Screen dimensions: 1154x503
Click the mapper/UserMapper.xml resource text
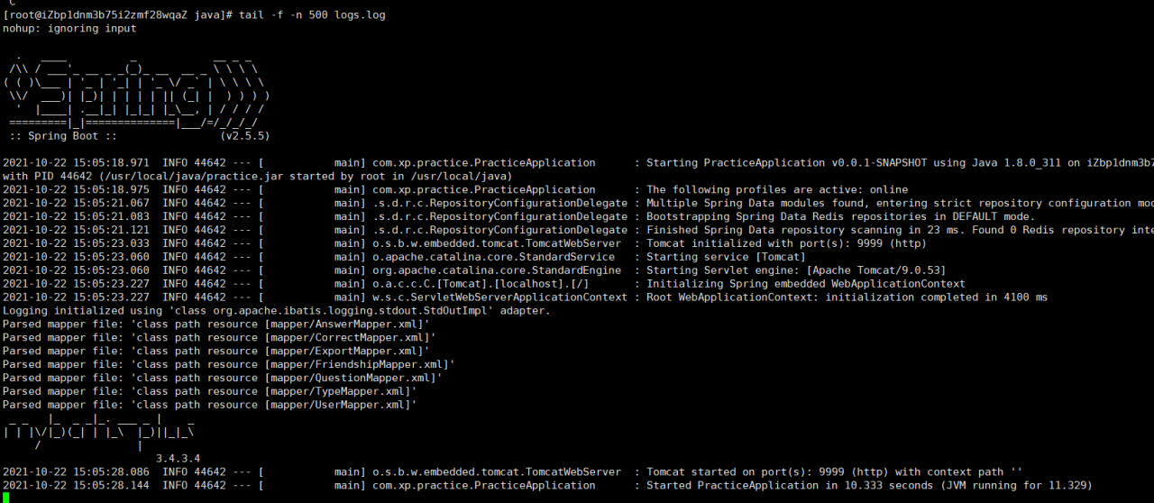pos(341,405)
